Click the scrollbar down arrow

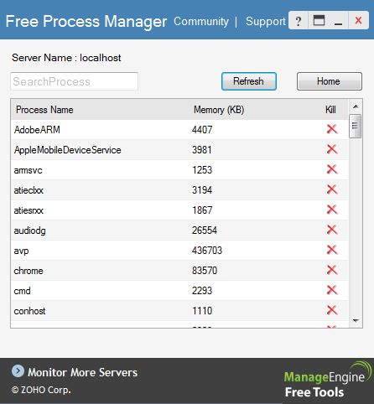tap(356, 321)
